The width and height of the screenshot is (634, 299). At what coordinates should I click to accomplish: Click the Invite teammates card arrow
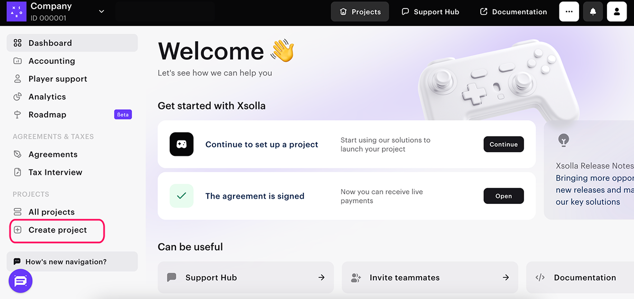click(506, 277)
